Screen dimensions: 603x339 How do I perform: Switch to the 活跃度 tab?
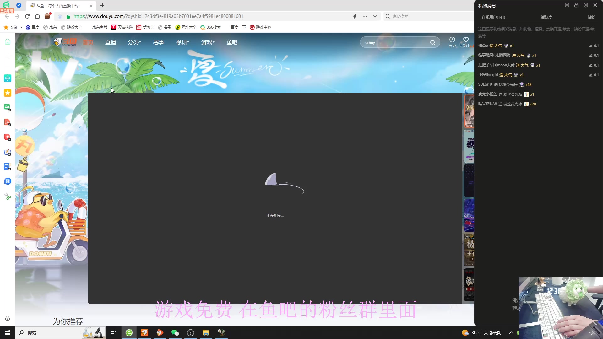[x=546, y=17]
